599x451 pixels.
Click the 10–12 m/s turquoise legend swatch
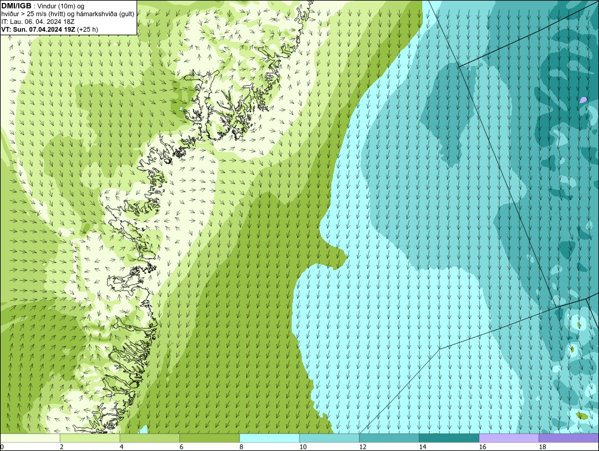329,438
